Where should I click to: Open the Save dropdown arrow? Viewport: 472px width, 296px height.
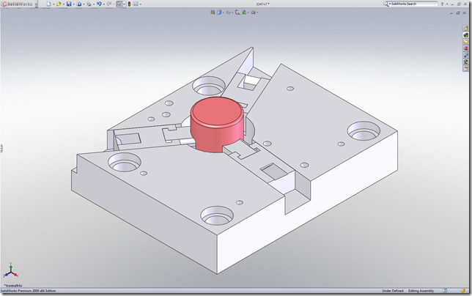[74, 4]
